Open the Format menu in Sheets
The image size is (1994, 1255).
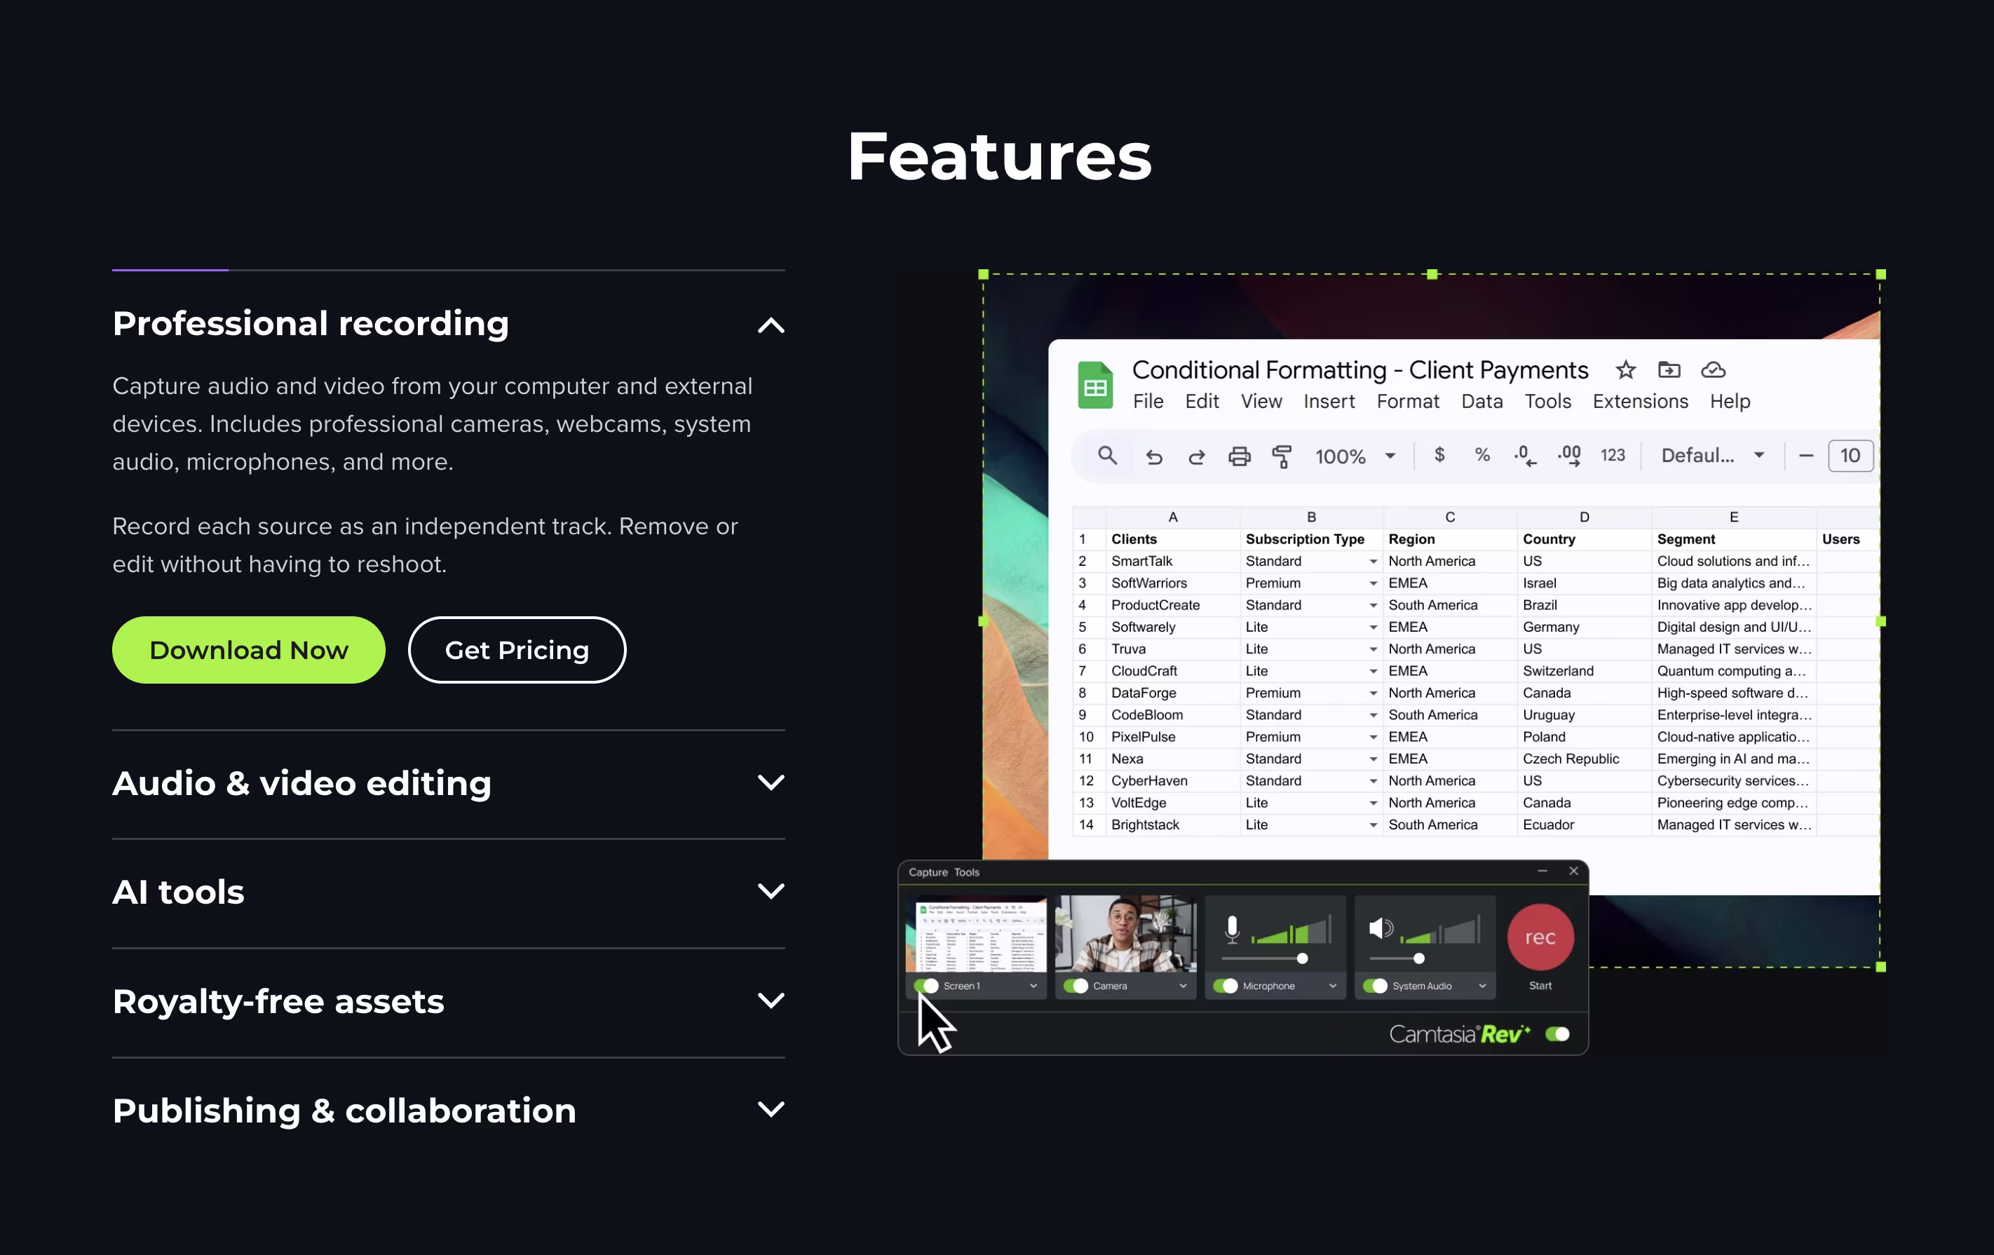click(x=1407, y=402)
